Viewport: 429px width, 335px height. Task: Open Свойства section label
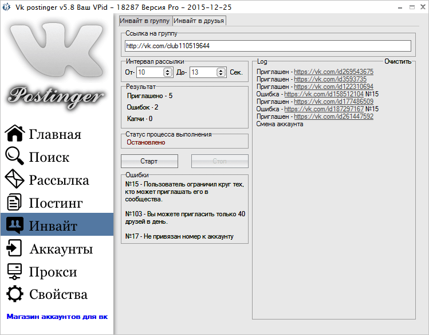[58, 294]
